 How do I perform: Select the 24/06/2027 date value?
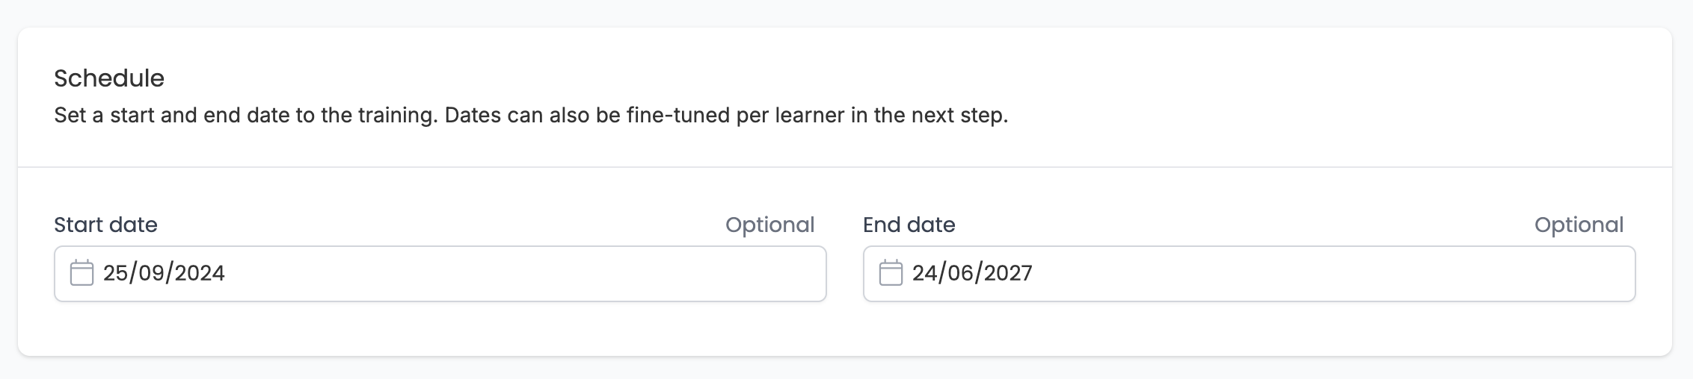coord(972,273)
